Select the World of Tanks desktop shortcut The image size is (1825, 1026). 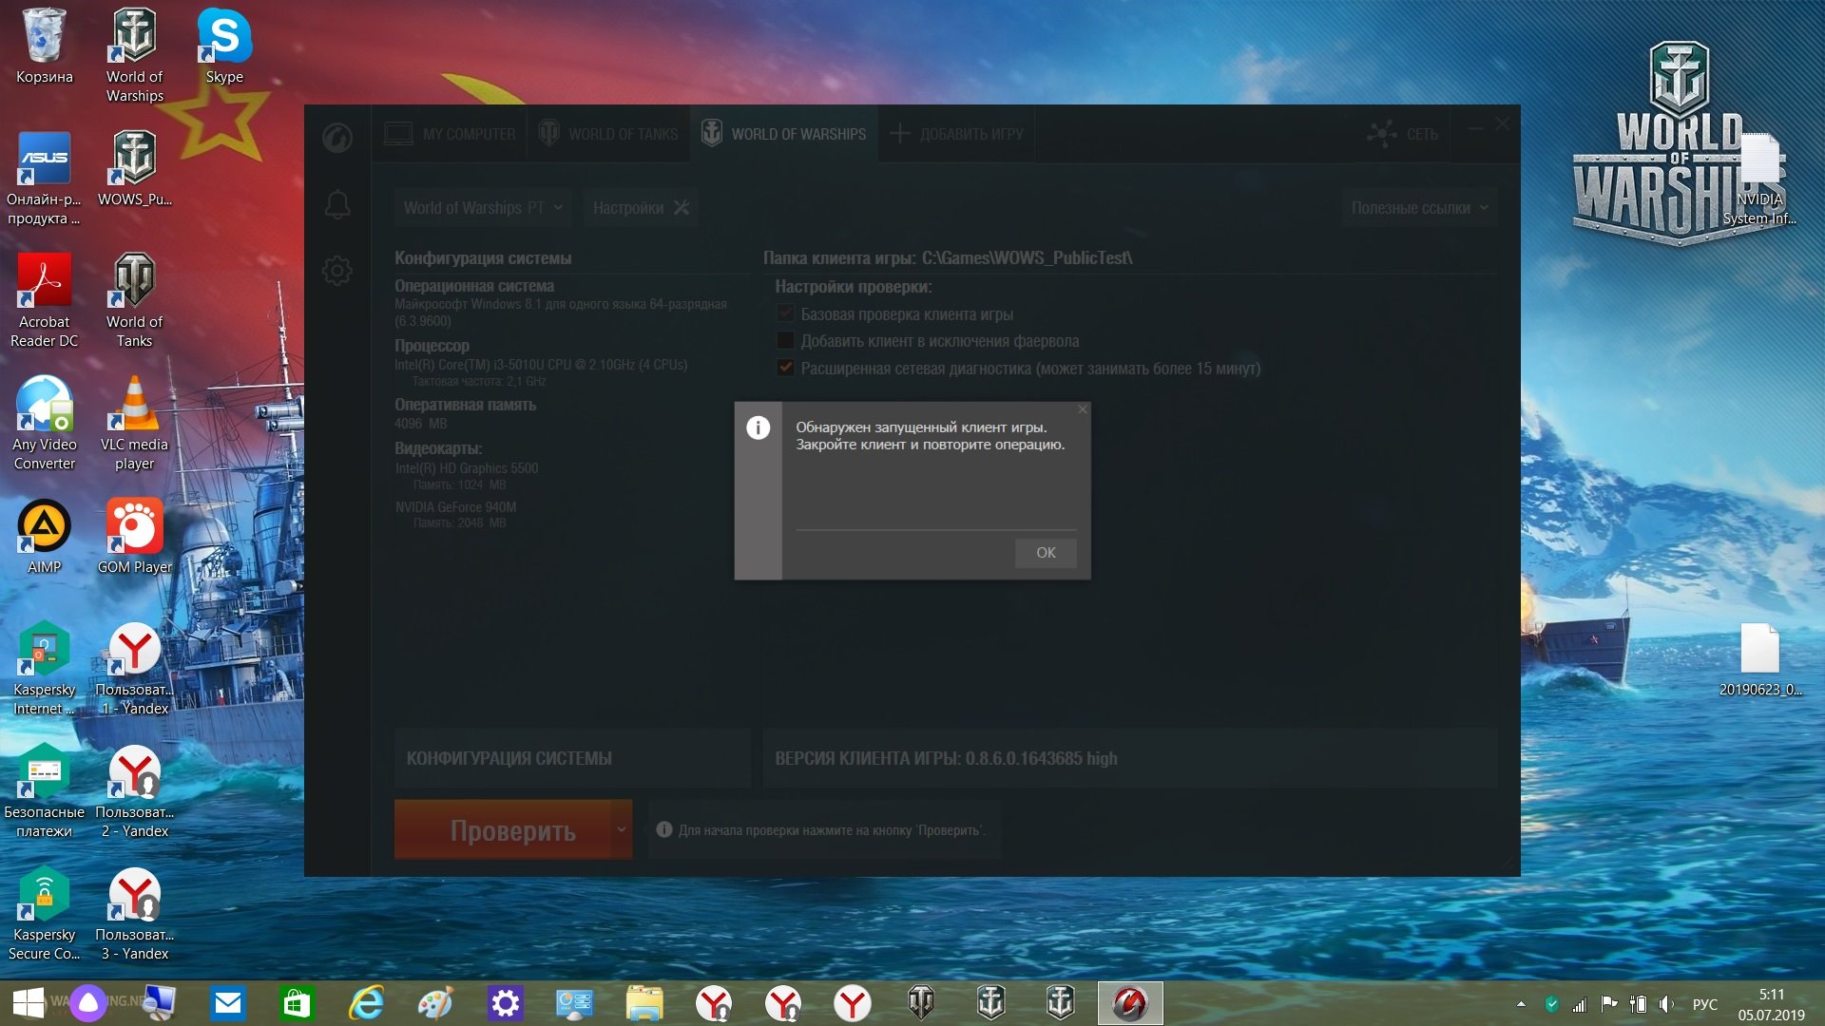[134, 301]
